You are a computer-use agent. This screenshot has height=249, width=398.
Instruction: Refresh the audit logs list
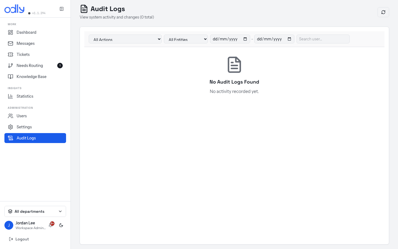pos(383,12)
